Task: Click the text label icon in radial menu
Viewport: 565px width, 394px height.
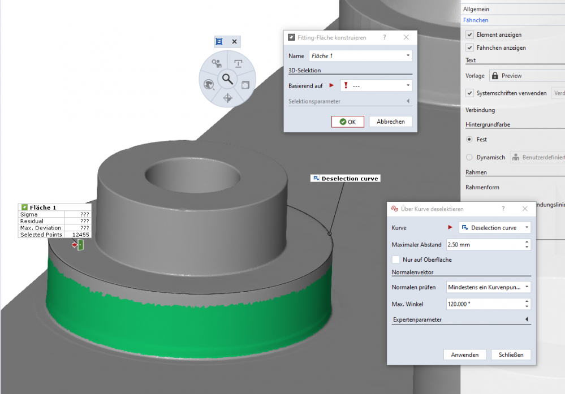Action: [x=239, y=63]
